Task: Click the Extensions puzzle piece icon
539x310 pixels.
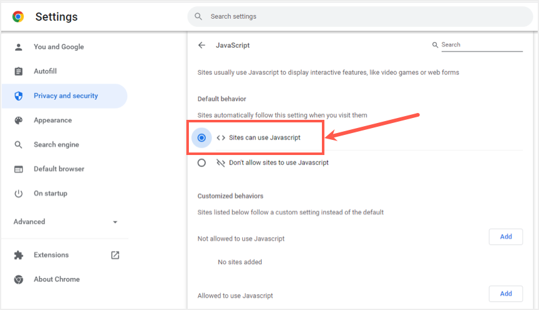Action: pos(19,255)
